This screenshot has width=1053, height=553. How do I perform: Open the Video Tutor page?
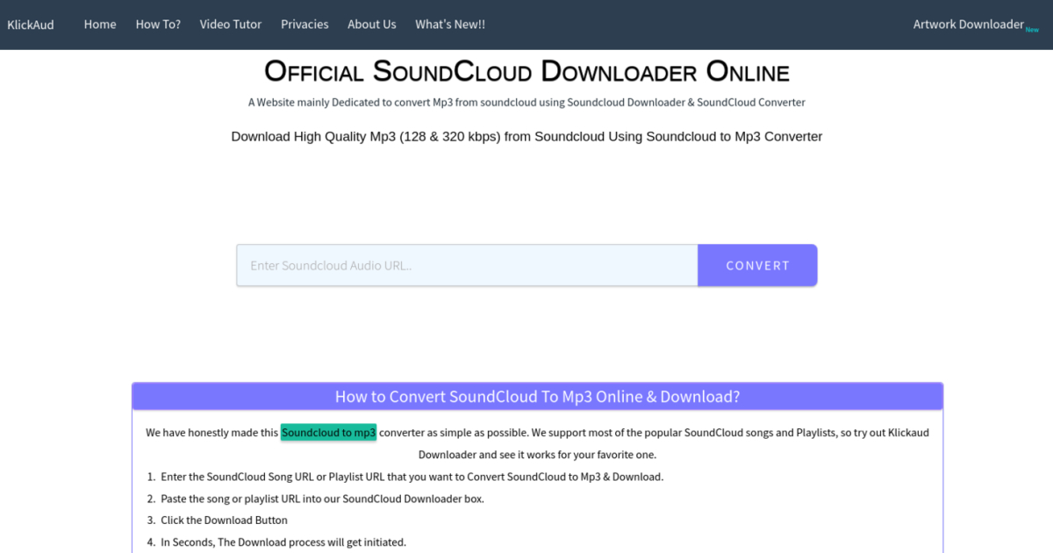tap(231, 25)
